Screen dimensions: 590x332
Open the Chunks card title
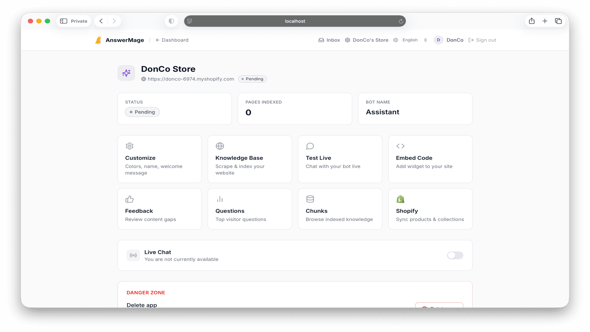(316, 211)
